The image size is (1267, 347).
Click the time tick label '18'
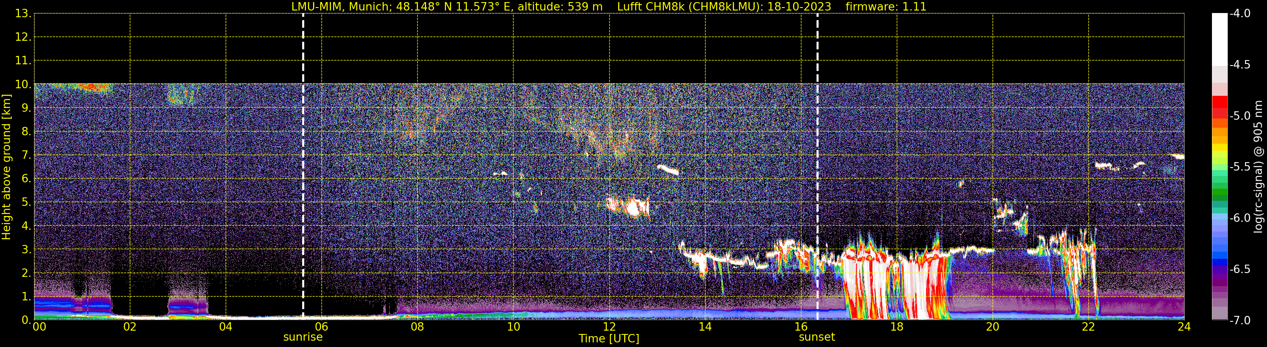(x=897, y=327)
